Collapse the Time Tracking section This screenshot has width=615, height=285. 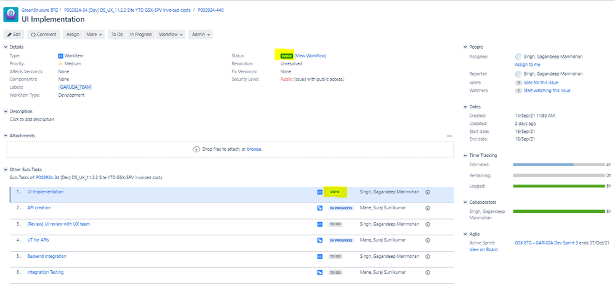point(465,155)
